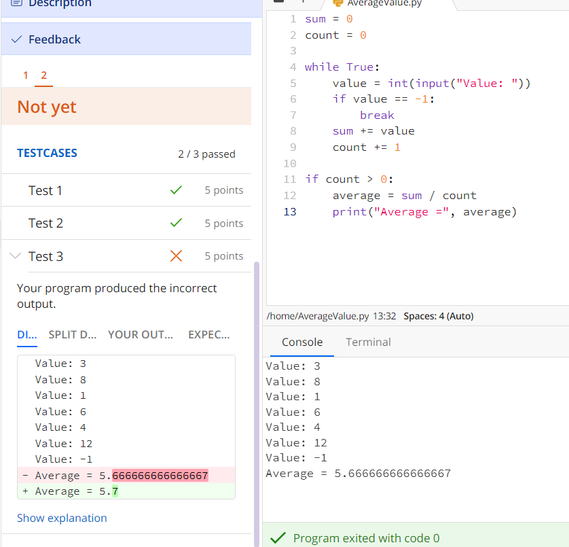Screen dimensions: 569x547
Task: Click added diff line Average = 5.7
Action: coord(126,491)
